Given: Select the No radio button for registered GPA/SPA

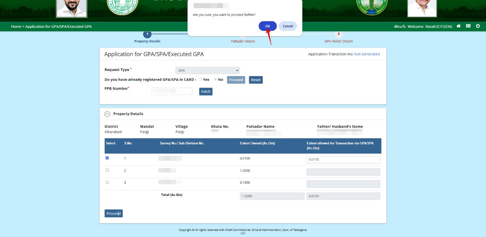Looking at the screenshot, I should coord(215,79).
